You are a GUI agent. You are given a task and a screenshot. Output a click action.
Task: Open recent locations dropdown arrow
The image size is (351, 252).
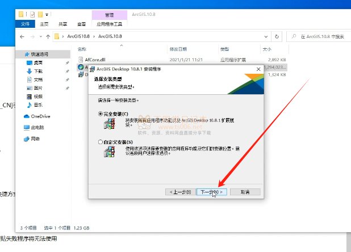[41, 36]
